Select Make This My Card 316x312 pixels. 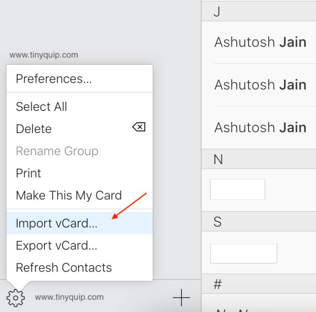pyautogui.click(x=69, y=195)
